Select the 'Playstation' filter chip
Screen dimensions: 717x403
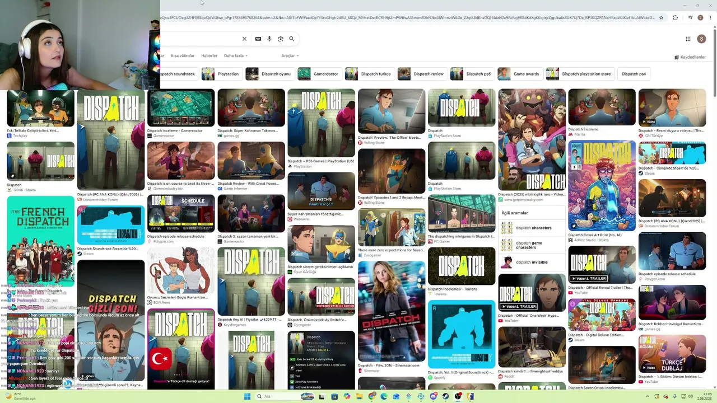point(221,74)
